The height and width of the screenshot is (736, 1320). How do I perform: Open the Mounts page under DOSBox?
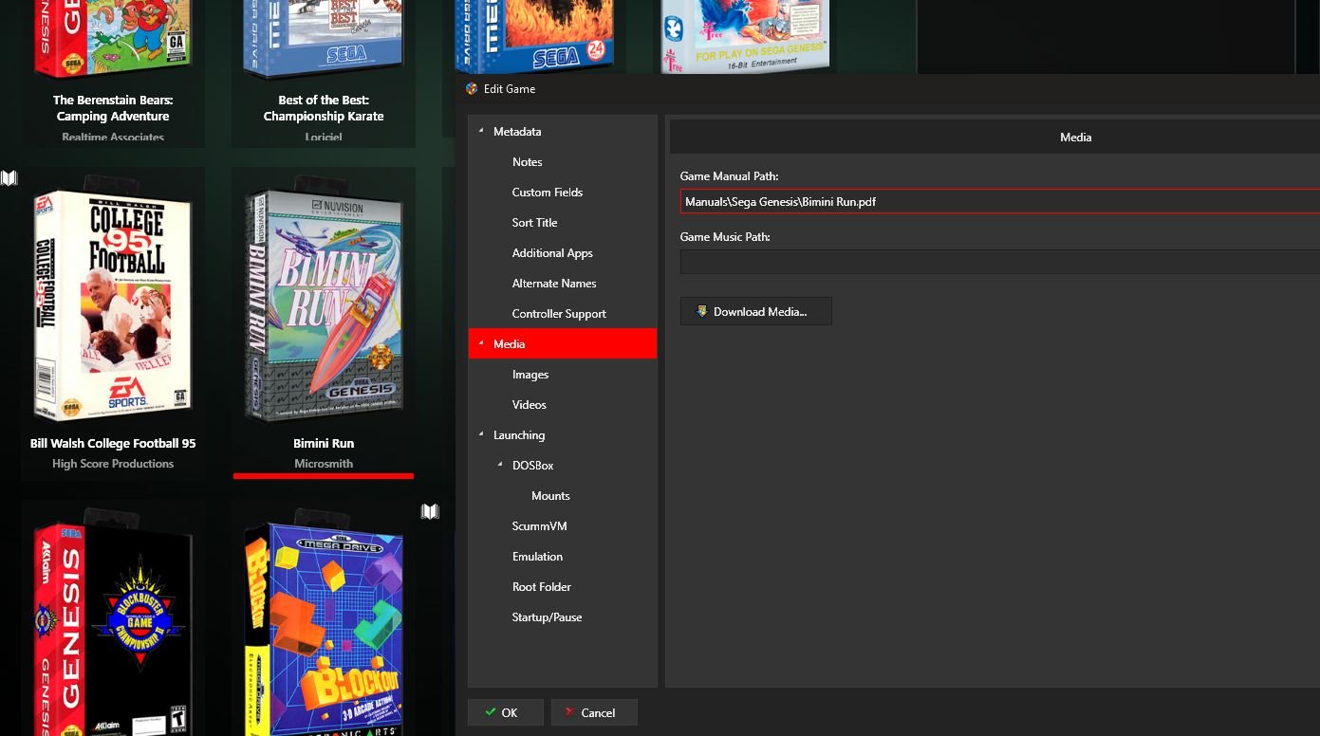(x=550, y=496)
